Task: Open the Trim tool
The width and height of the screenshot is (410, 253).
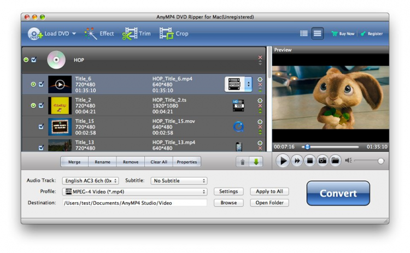Action: click(137, 33)
